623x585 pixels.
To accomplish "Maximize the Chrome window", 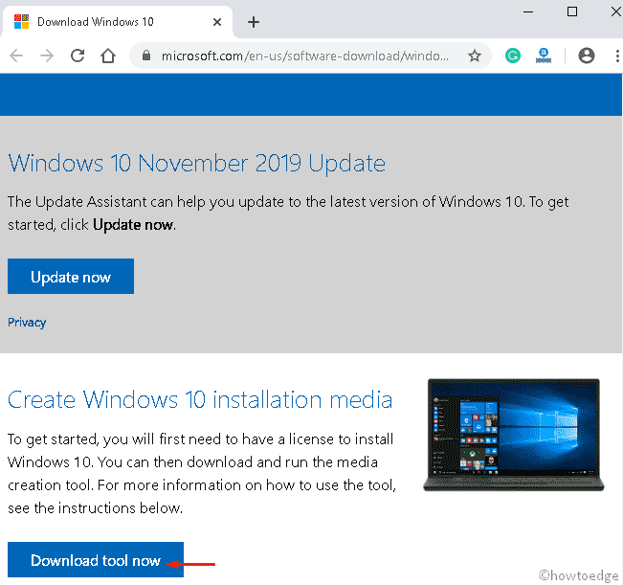I will [x=572, y=11].
